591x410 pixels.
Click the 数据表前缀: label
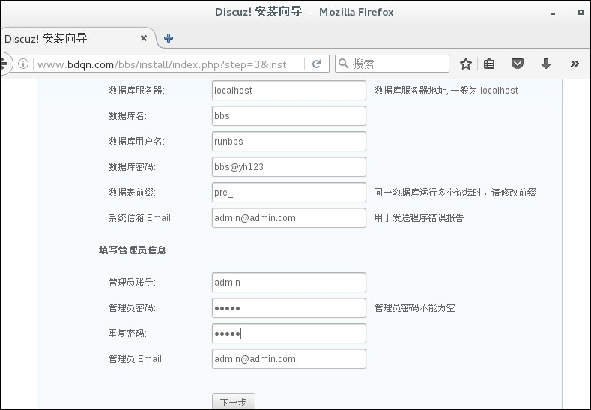132,193
